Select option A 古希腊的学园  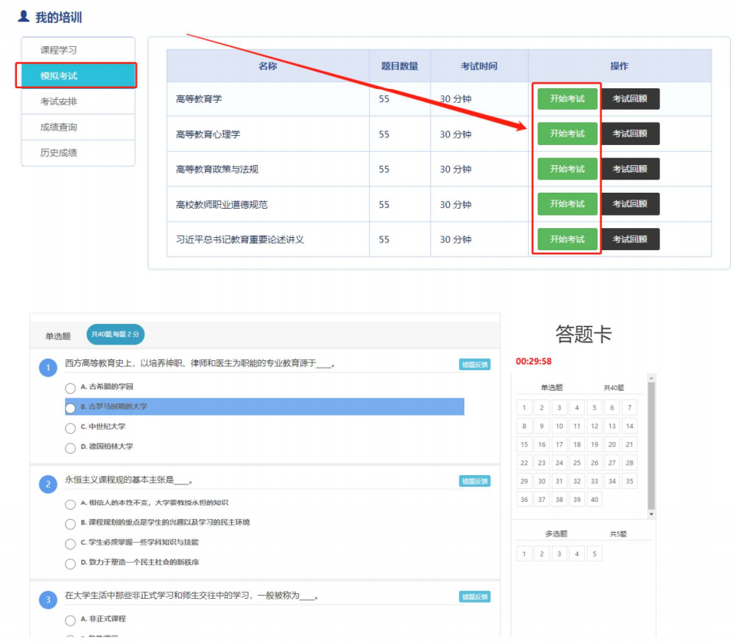click(71, 388)
